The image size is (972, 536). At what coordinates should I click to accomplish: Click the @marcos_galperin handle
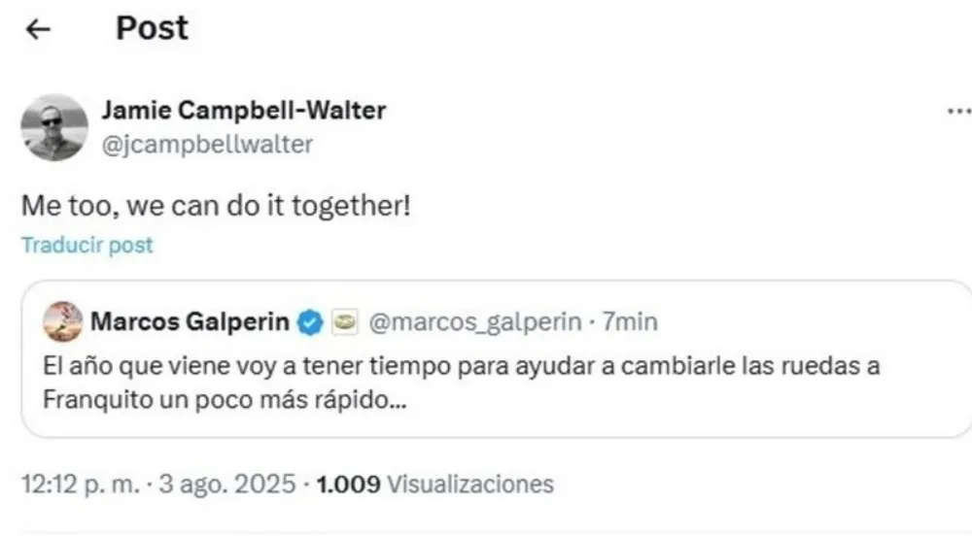coord(476,322)
